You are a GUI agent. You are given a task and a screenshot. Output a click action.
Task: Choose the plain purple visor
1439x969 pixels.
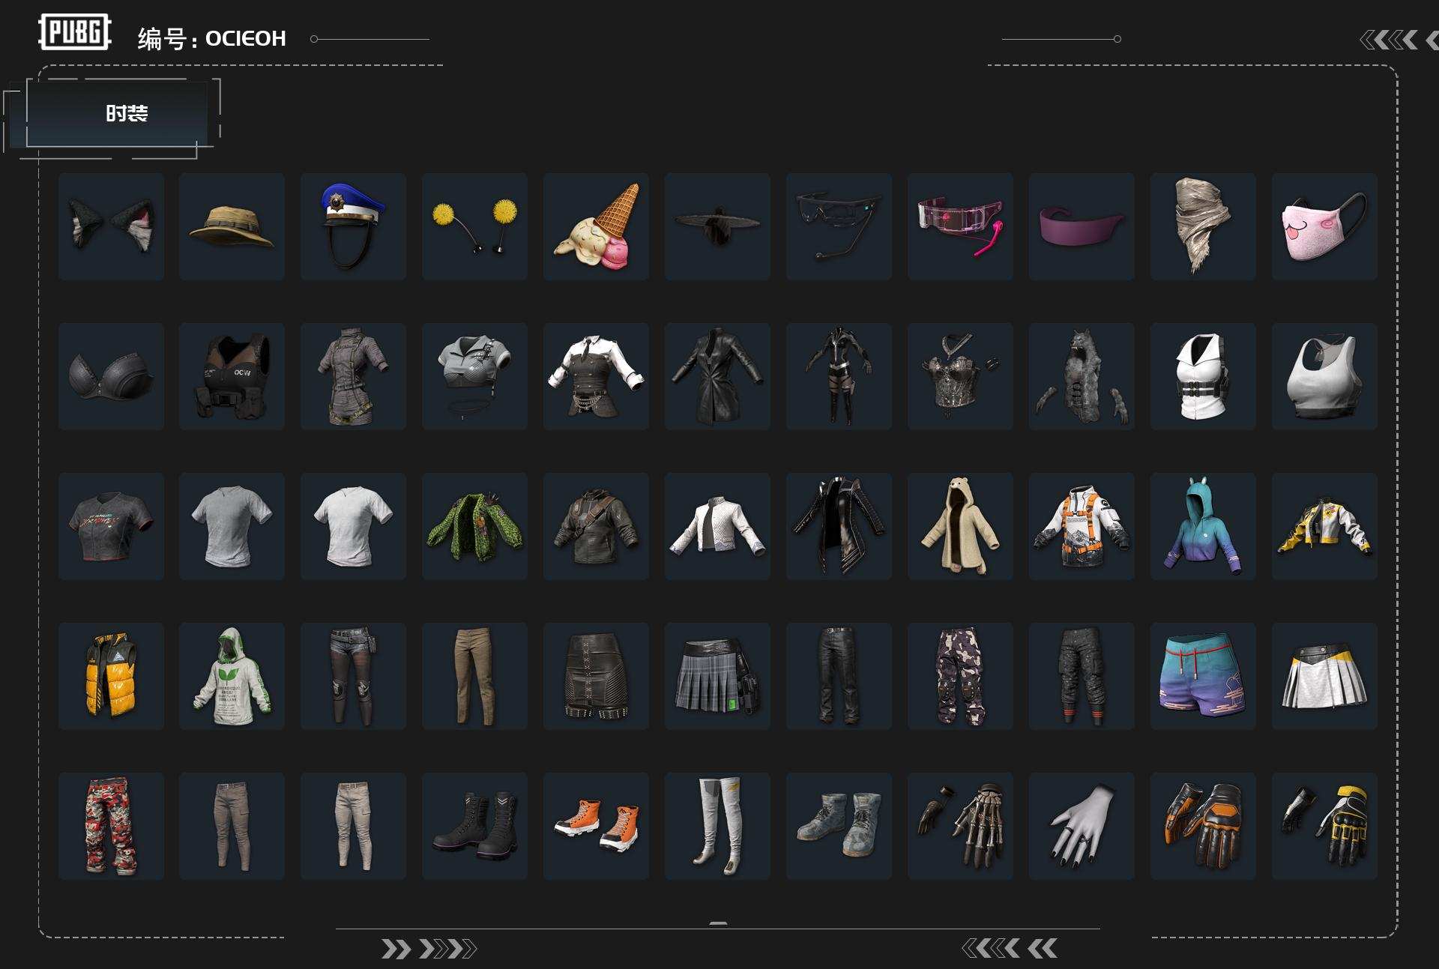(x=1081, y=226)
